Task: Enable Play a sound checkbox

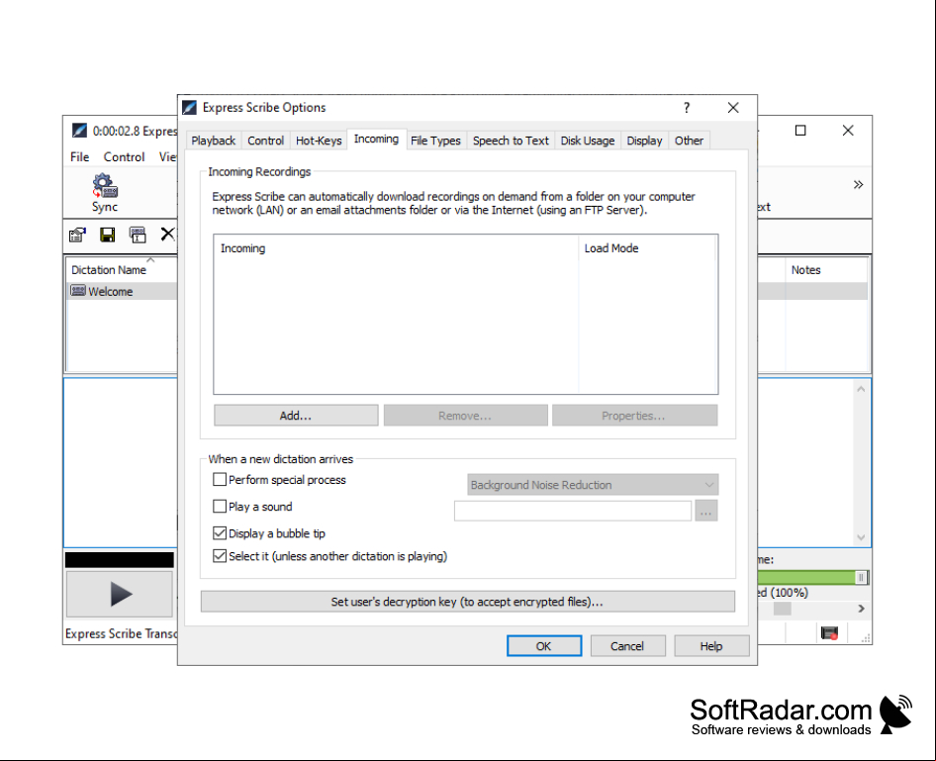Action: pos(220,506)
